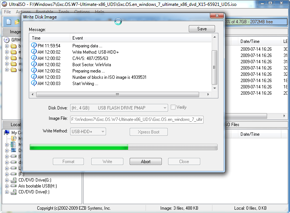
Task: Toggle the Verify checkbox
Action: click(173, 107)
